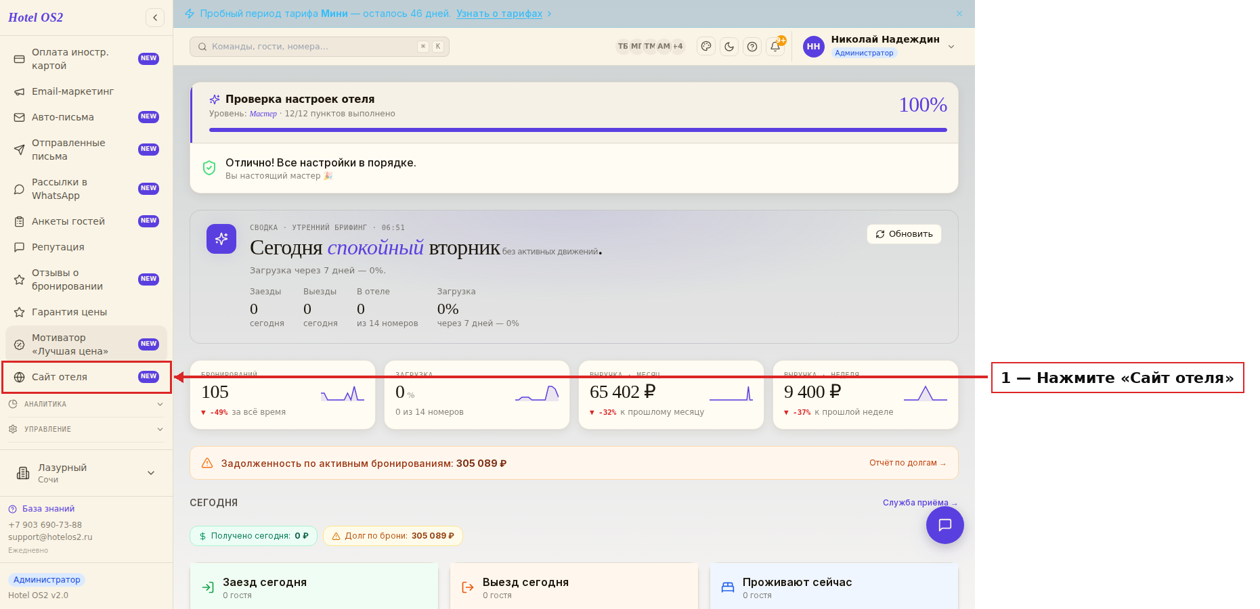This screenshot has height=609, width=1260.
Task: Click the Hotel OS2 logo
Action: [36, 18]
